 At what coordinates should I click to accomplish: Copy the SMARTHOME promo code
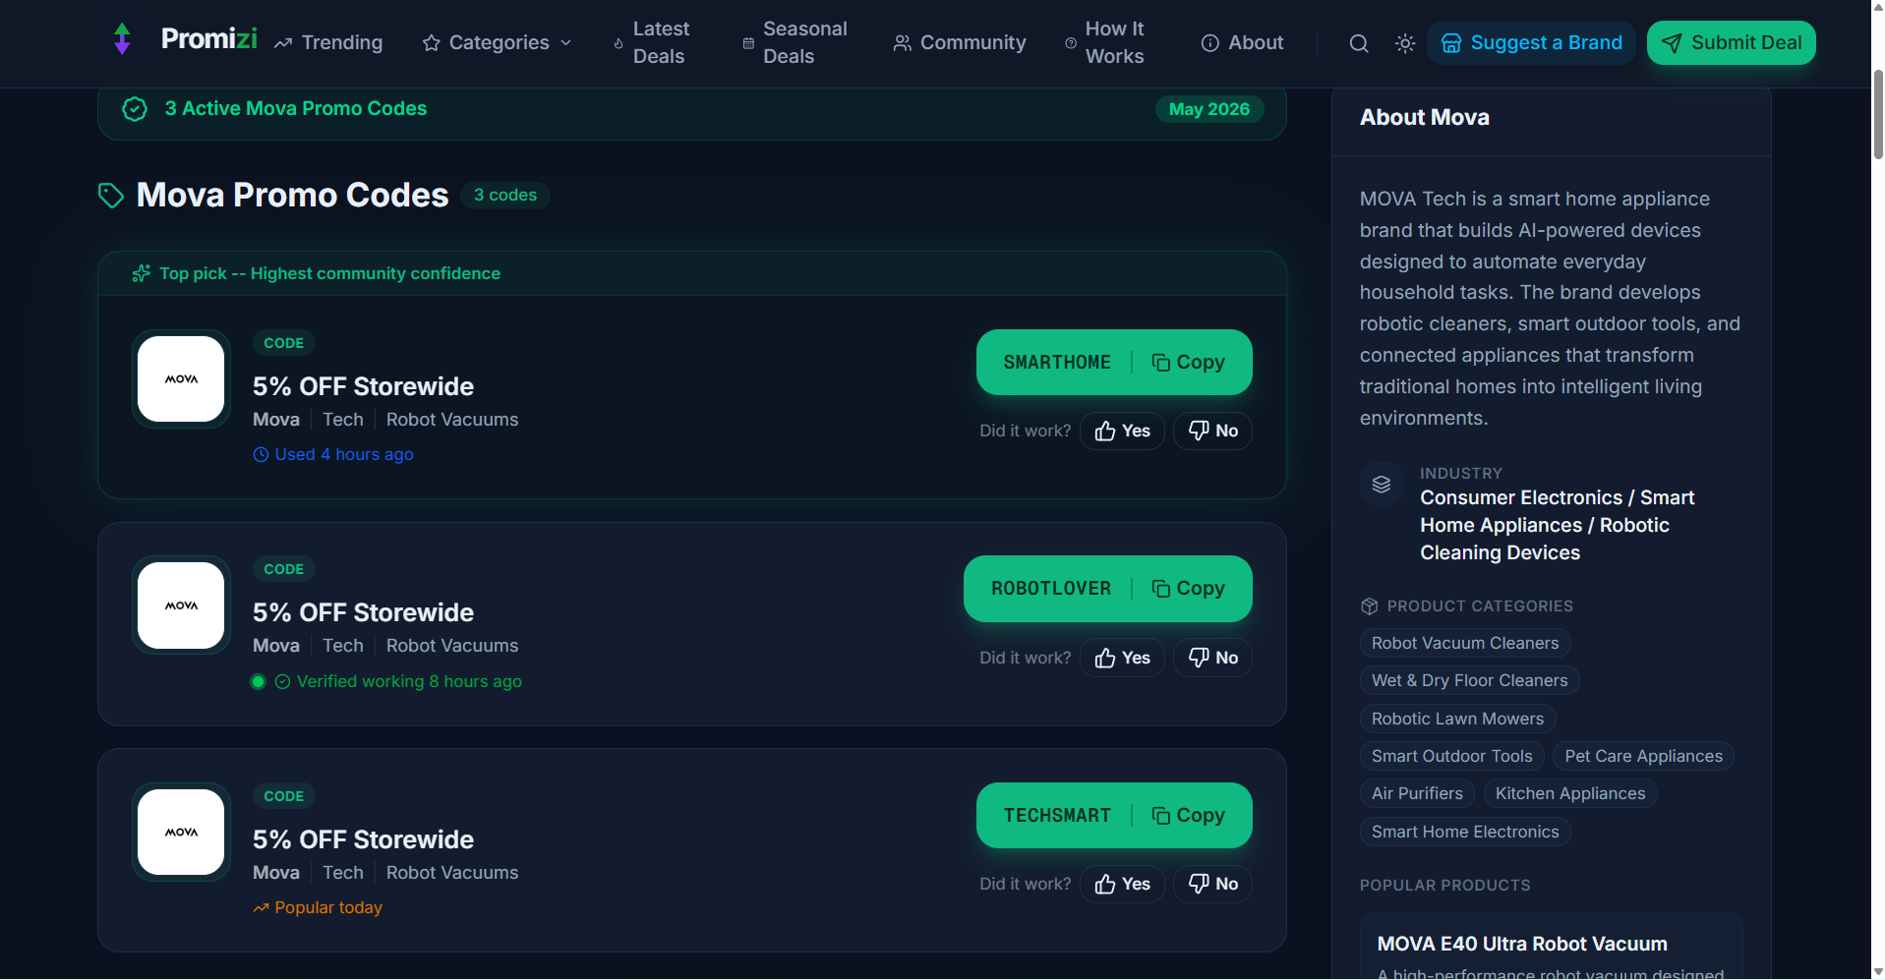click(x=1114, y=362)
